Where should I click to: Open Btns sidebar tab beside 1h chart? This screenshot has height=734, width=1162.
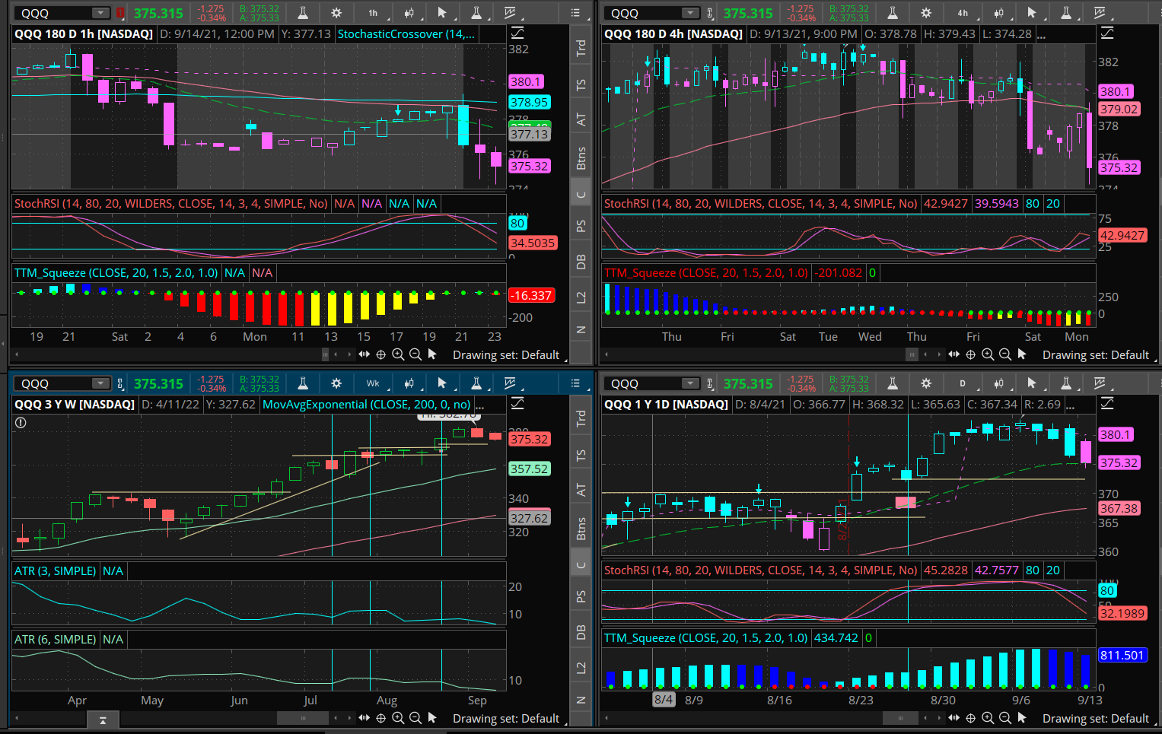[x=581, y=157]
